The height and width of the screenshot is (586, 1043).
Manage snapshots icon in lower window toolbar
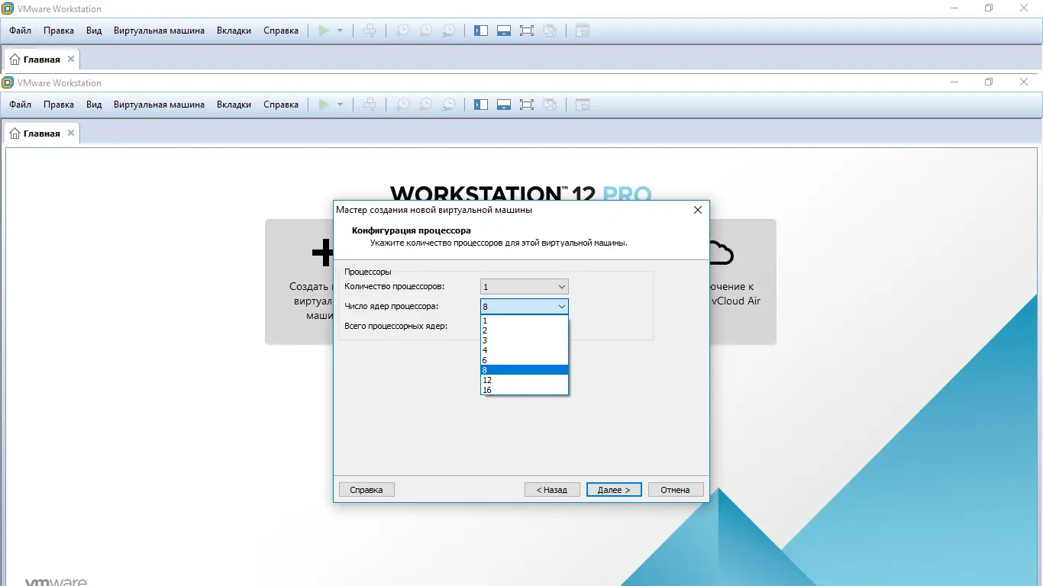449,105
